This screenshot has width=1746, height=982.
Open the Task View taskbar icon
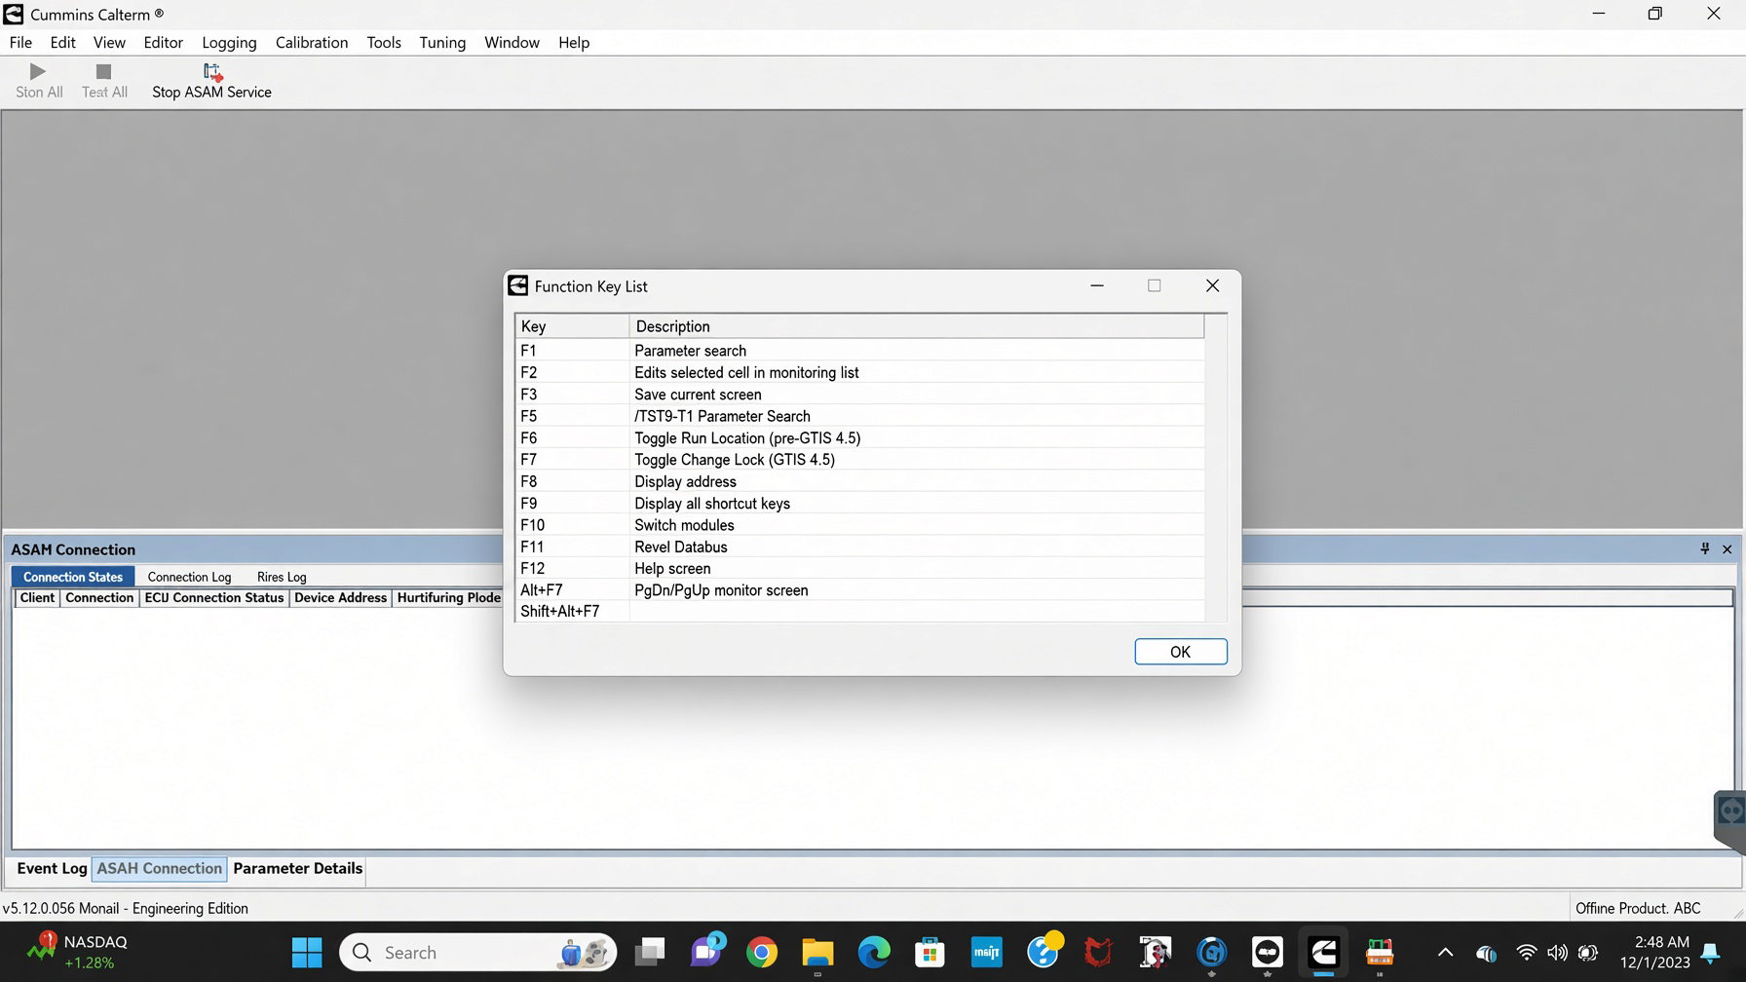(x=650, y=953)
